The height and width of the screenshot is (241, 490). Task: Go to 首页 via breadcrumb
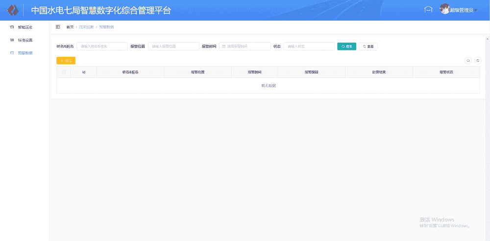[70, 27]
